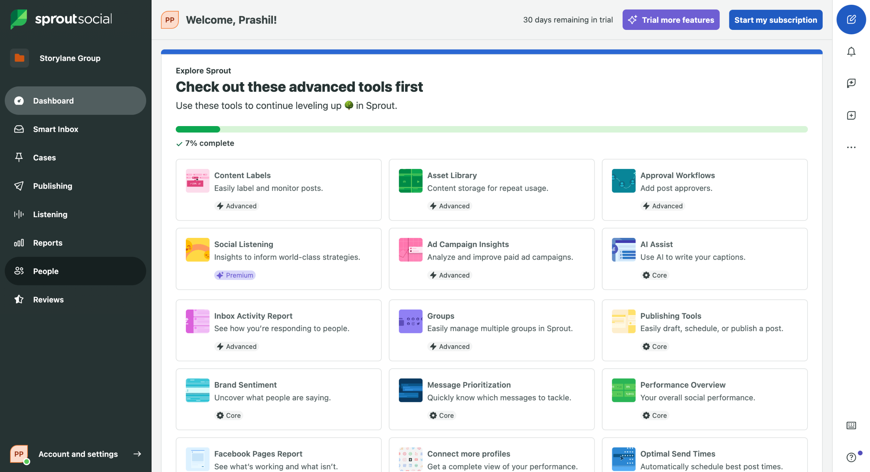Click the PP profile avatar in header
The height and width of the screenshot is (472, 870).
click(x=170, y=20)
